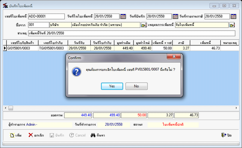The height and width of the screenshot is (148, 242).
Task: Close the Confirm dialog with red X
Action: tap(174, 56)
